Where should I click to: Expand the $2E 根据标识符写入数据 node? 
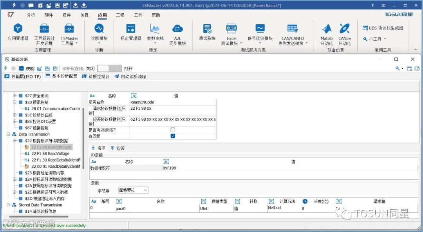click(x=14, y=192)
